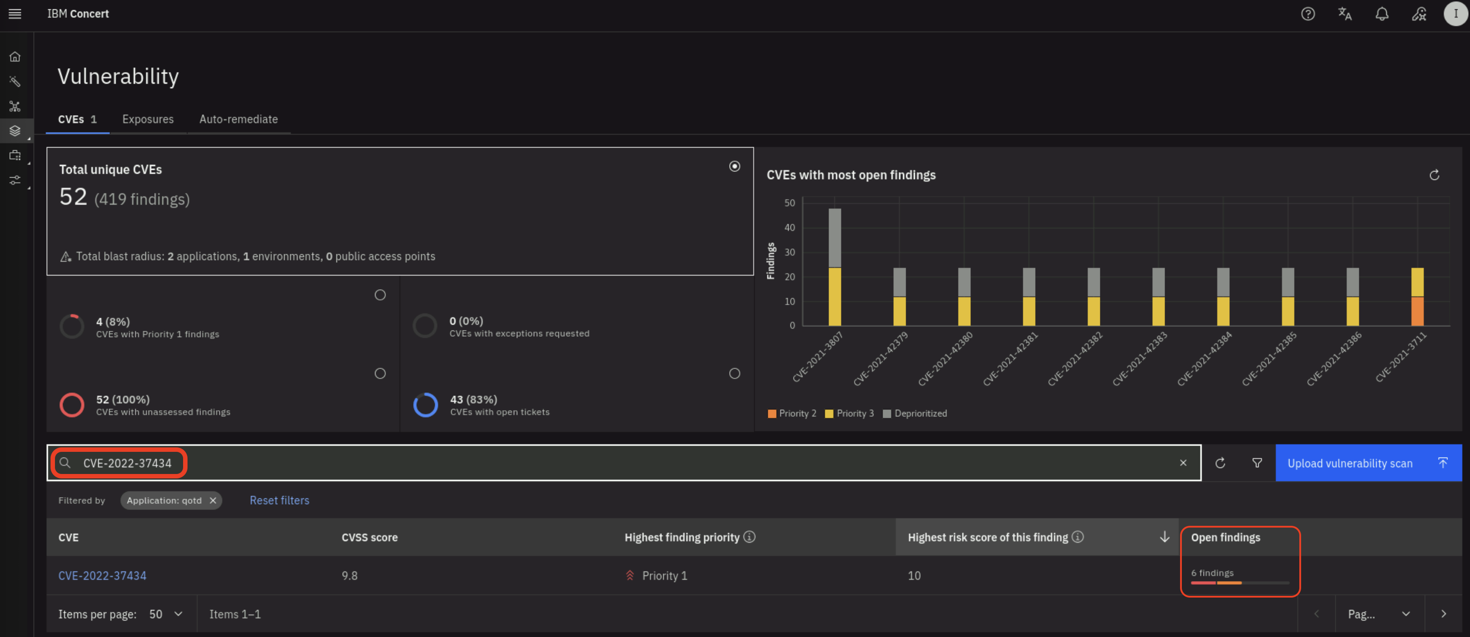Image resolution: width=1470 pixels, height=637 pixels.
Task: Open the language translation icon
Action: (1345, 14)
